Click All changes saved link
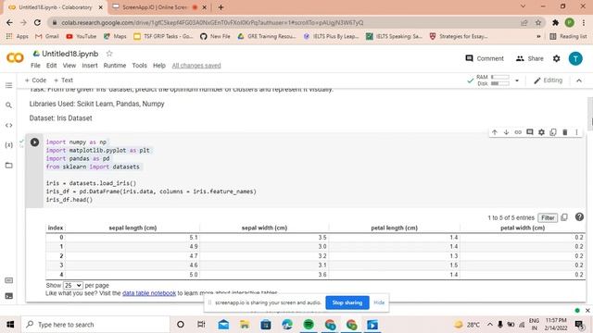 coord(196,66)
